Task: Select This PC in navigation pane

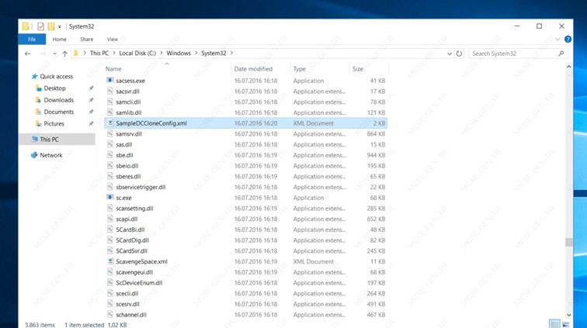Action: tap(49, 139)
